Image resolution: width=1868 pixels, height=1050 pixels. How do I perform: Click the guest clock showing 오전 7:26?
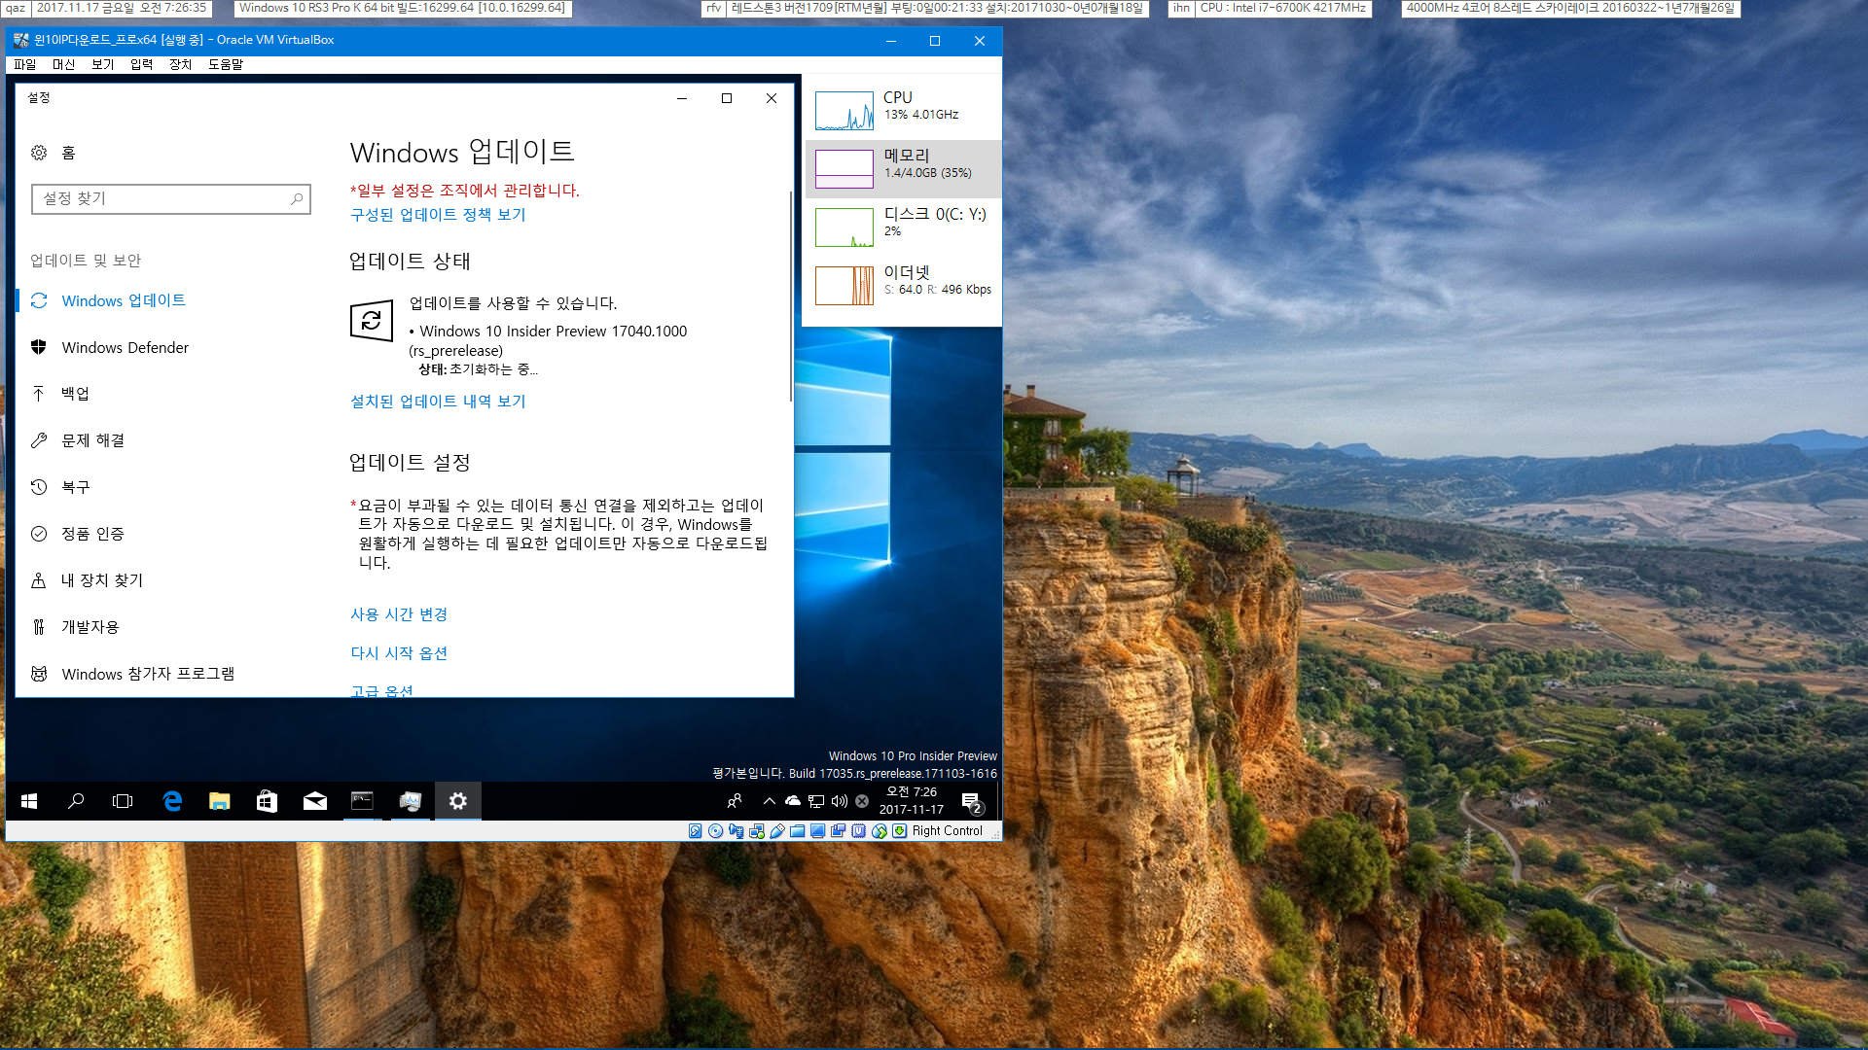point(912,800)
